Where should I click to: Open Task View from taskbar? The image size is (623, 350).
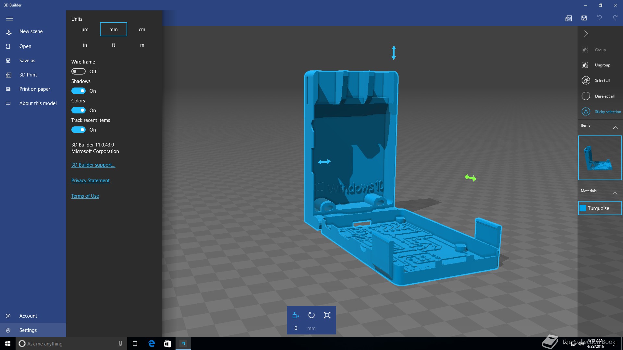[x=135, y=344]
